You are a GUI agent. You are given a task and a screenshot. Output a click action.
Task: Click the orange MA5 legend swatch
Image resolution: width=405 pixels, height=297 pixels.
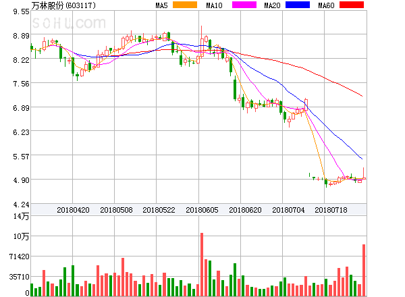click(x=185, y=5)
